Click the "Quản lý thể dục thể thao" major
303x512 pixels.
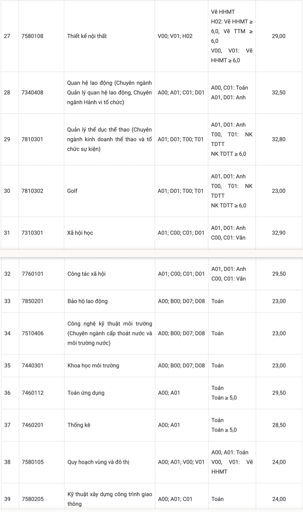[110, 139]
